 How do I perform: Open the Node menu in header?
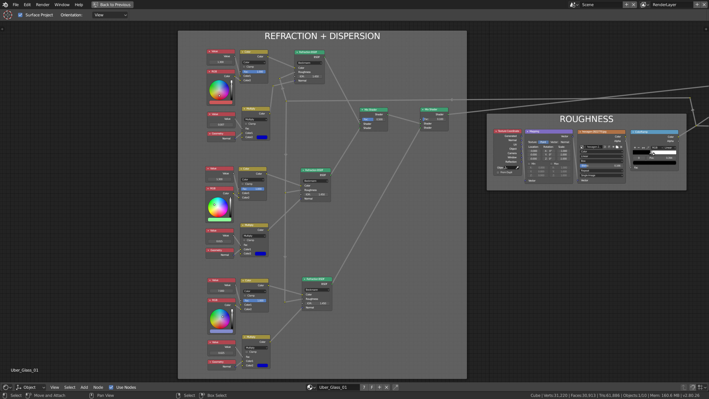click(98, 387)
